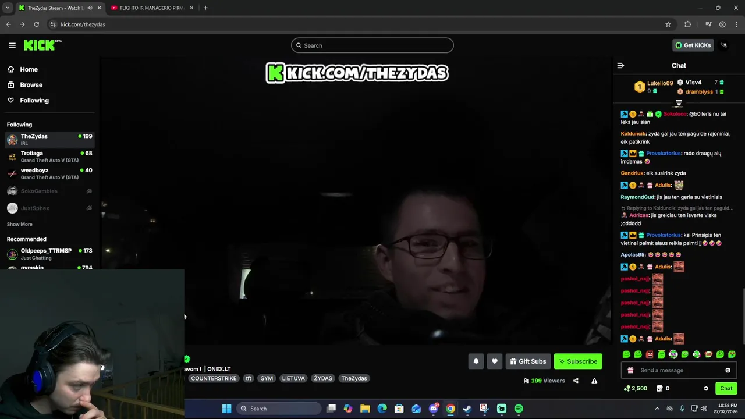Expand the gifter leaderboard arrow

click(679, 104)
